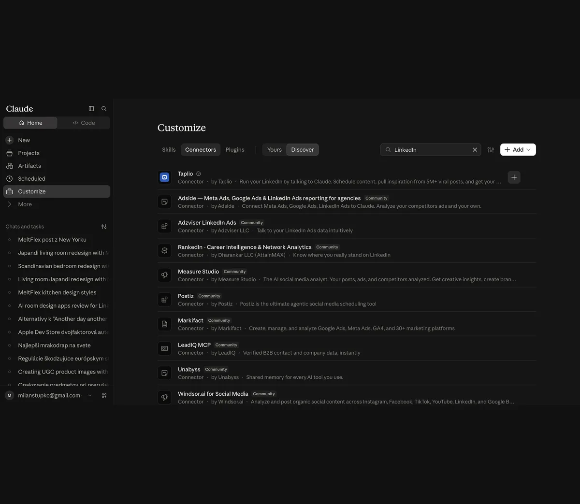Click the LeadIQ MCP icon
580x504 pixels.
pyautogui.click(x=164, y=348)
